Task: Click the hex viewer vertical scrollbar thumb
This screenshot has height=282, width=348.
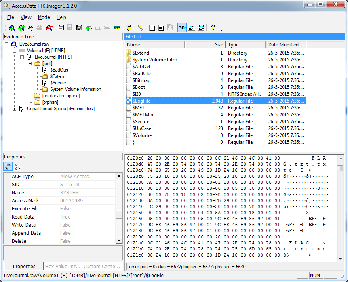Action: click(x=340, y=168)
